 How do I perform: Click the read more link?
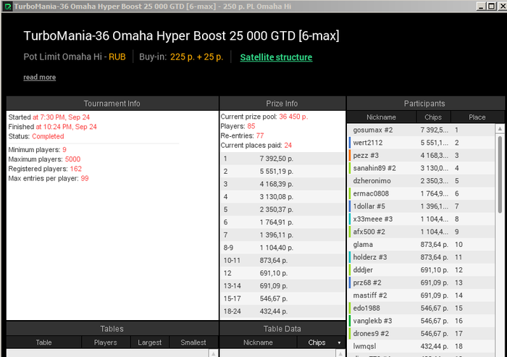tap(39, 77)
